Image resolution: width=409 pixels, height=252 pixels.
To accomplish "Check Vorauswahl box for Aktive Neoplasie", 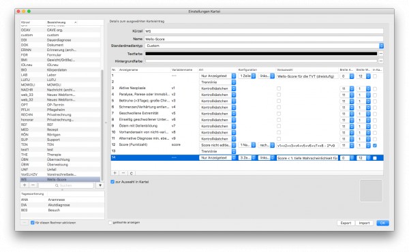I will (279, 89).
